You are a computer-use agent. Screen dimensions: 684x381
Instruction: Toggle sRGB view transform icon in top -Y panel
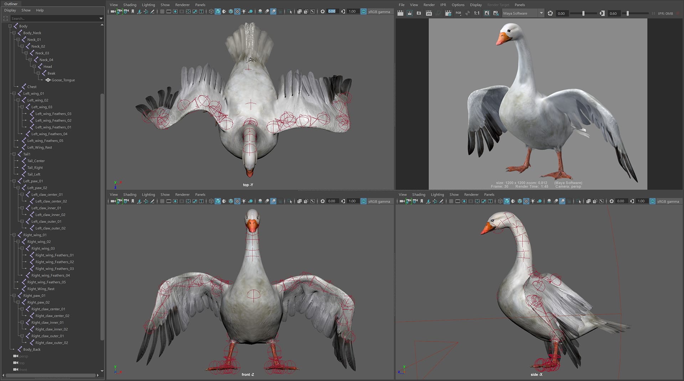[363, 11]
